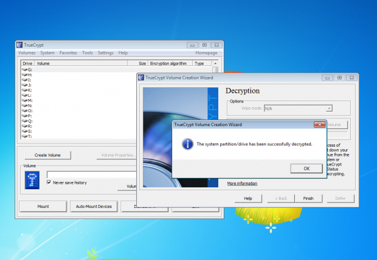Select drive K: icon in the list
377x260 pixels.
point(25,90)
